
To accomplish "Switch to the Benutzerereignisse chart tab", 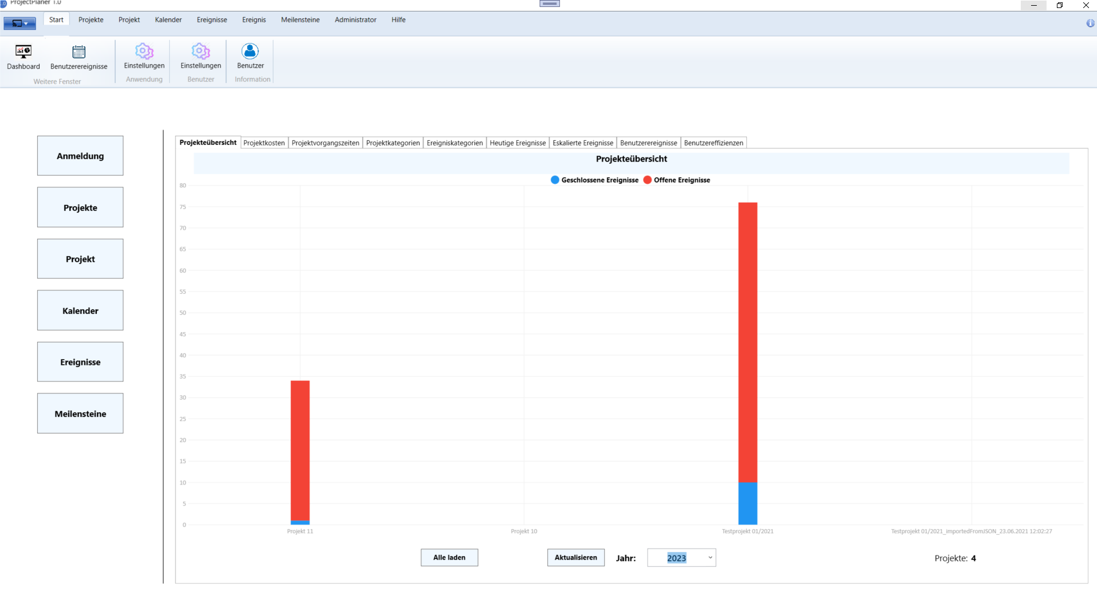I will point(649,143).
